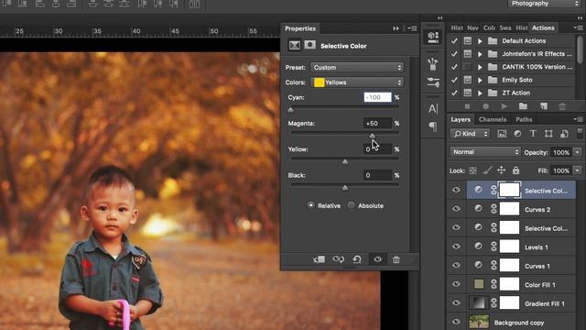Image resolution: width=586 pixels, height=330 pixels.
Task: Hide the Curves 1 layer
Action: (x=456, y=265)
